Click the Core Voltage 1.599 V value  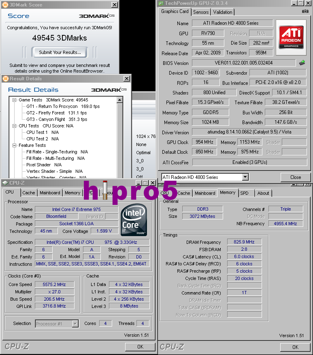coord(104,231)
